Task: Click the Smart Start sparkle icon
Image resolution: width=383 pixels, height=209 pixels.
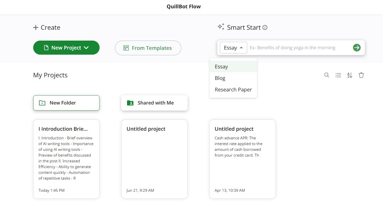Action: (221, 27)
